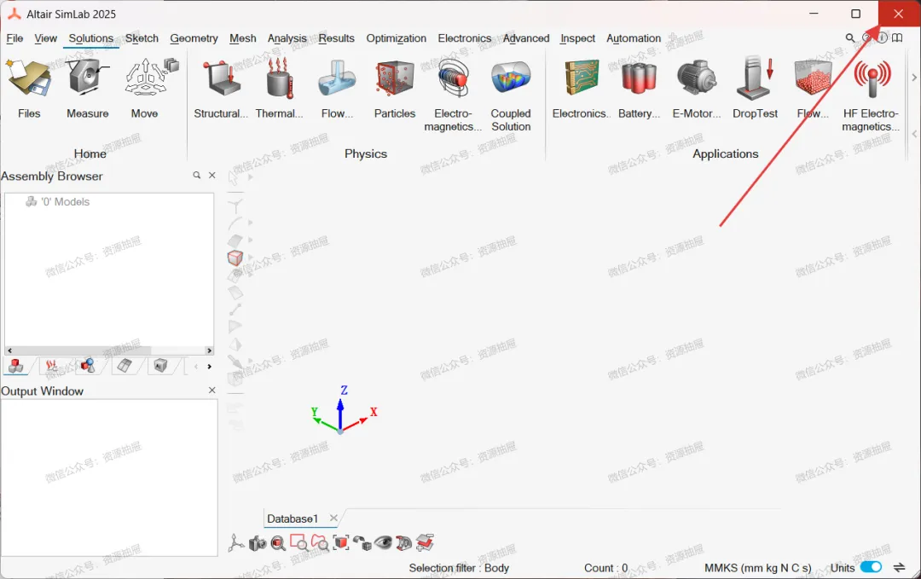Switch to the Automation ribbon tab

coord(634,38)
